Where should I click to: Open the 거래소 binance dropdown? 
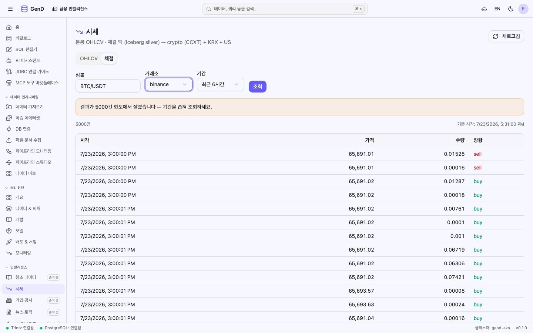169,84
